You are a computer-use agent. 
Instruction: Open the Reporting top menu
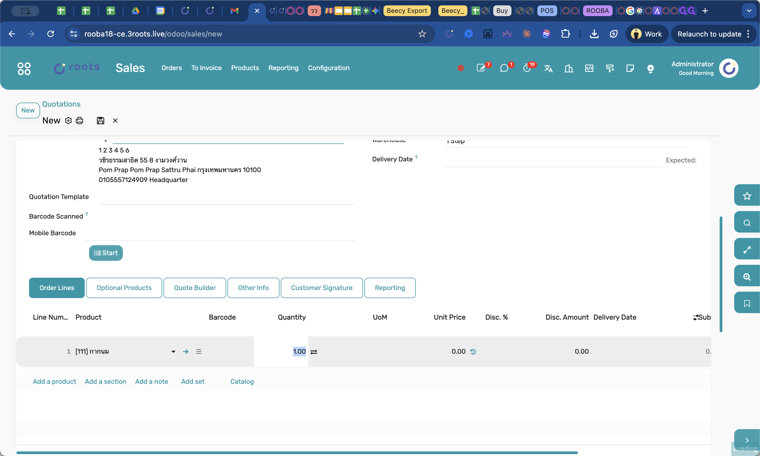[283, 68]
